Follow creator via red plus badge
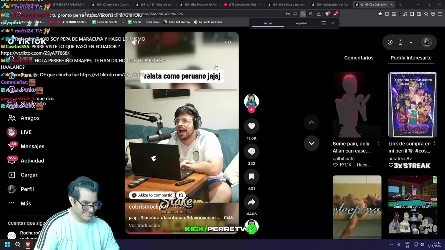The width and height of the screenshot is (445, 250). click(252, 109)
